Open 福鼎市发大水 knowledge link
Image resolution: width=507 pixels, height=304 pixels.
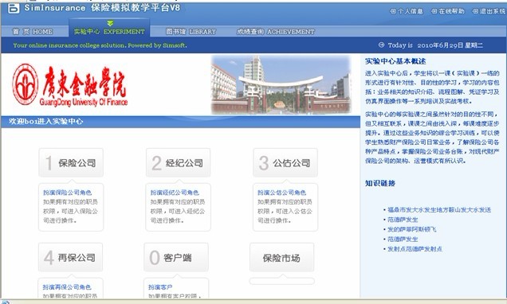(x=439, y=210)
